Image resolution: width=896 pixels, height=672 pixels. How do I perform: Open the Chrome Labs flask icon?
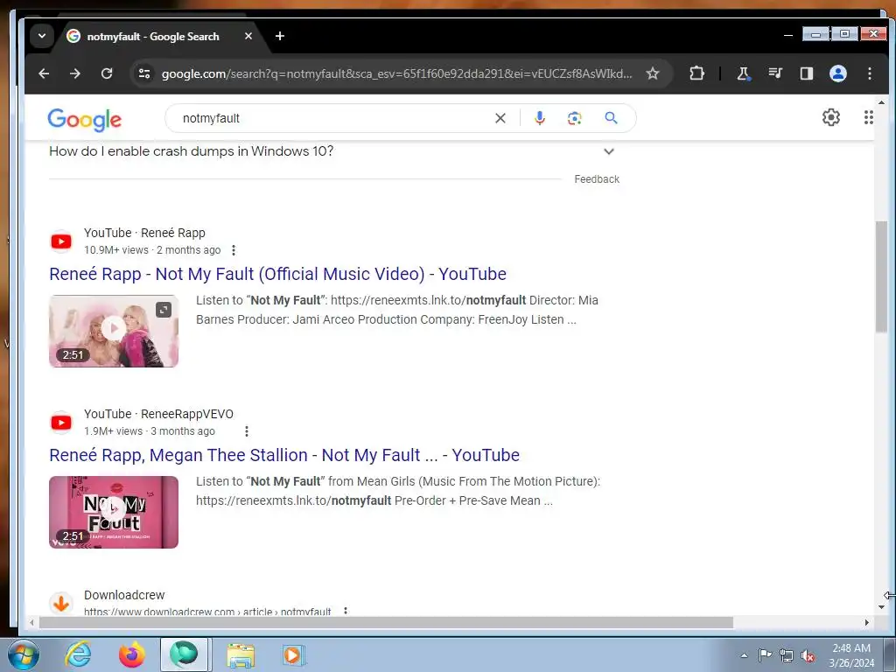(x=744, y=73)
